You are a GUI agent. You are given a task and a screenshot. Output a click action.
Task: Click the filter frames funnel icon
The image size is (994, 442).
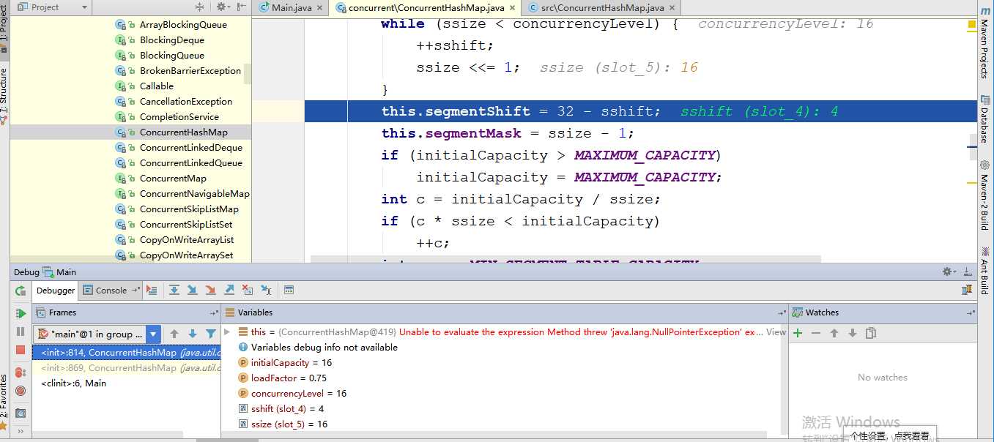tap(211, 334)
